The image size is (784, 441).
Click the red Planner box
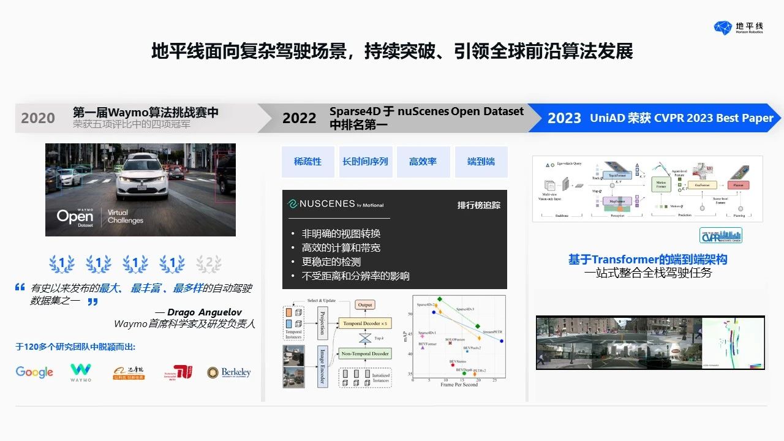pyautogui.click(x=737, y=184)
